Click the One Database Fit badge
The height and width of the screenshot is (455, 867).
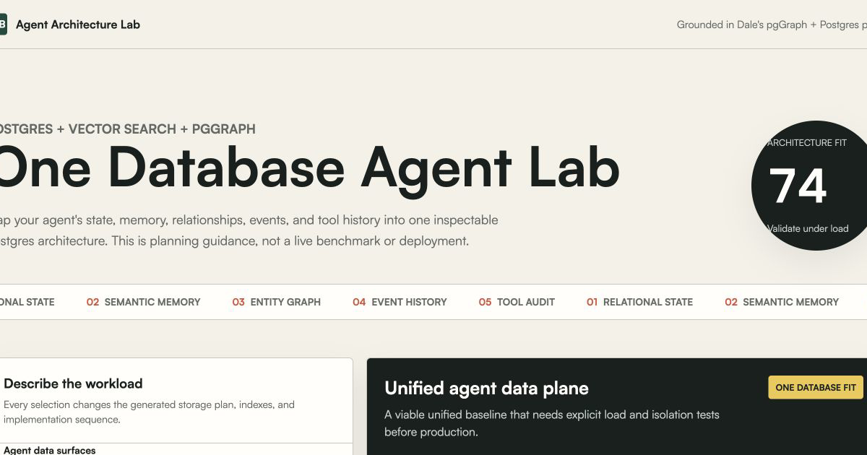[x=816, y=387]
